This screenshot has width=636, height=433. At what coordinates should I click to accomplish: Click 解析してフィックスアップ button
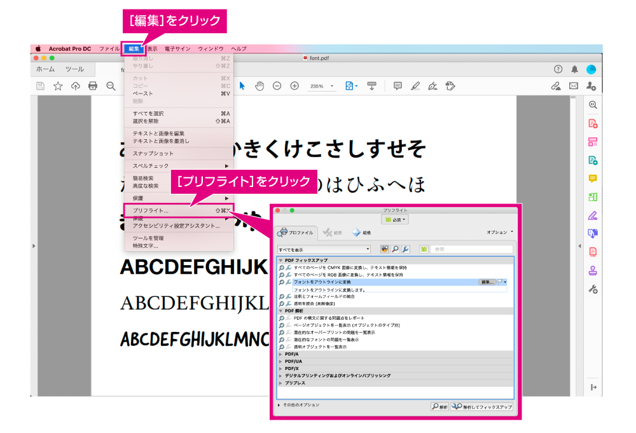coord(482,407)
